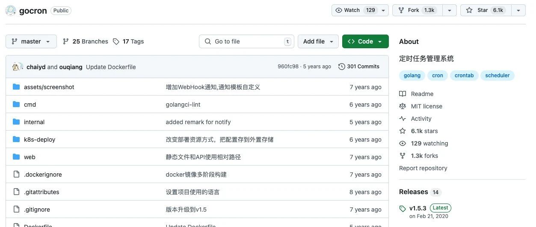Click the eye icon next to 129 watching

tap(403, 143)
